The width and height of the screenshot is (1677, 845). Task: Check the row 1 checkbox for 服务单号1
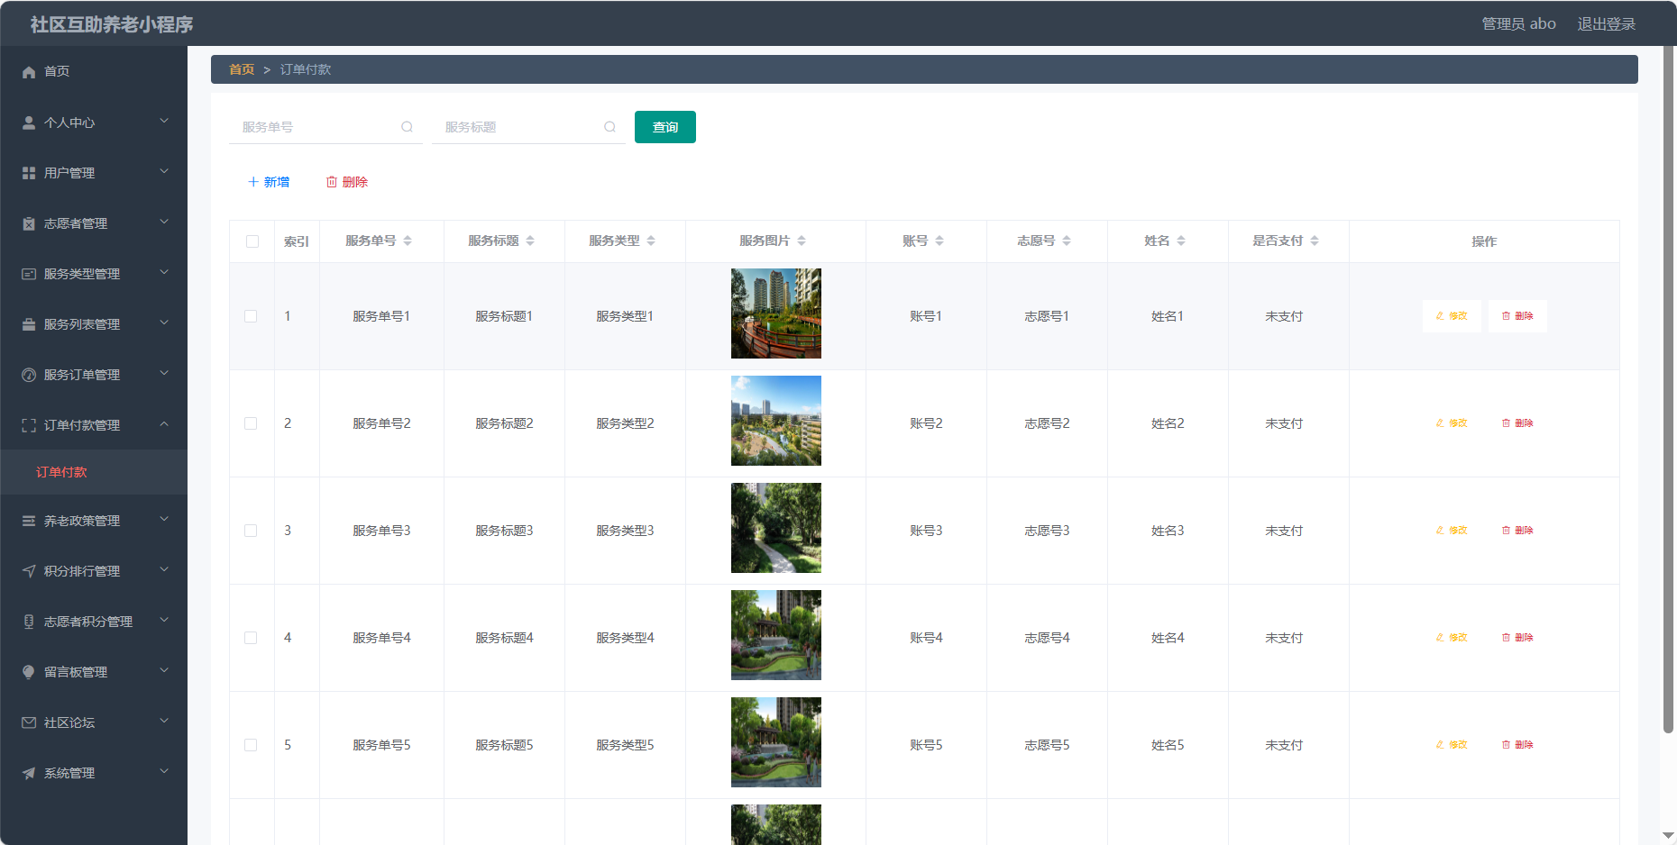[x=251, y=316]
